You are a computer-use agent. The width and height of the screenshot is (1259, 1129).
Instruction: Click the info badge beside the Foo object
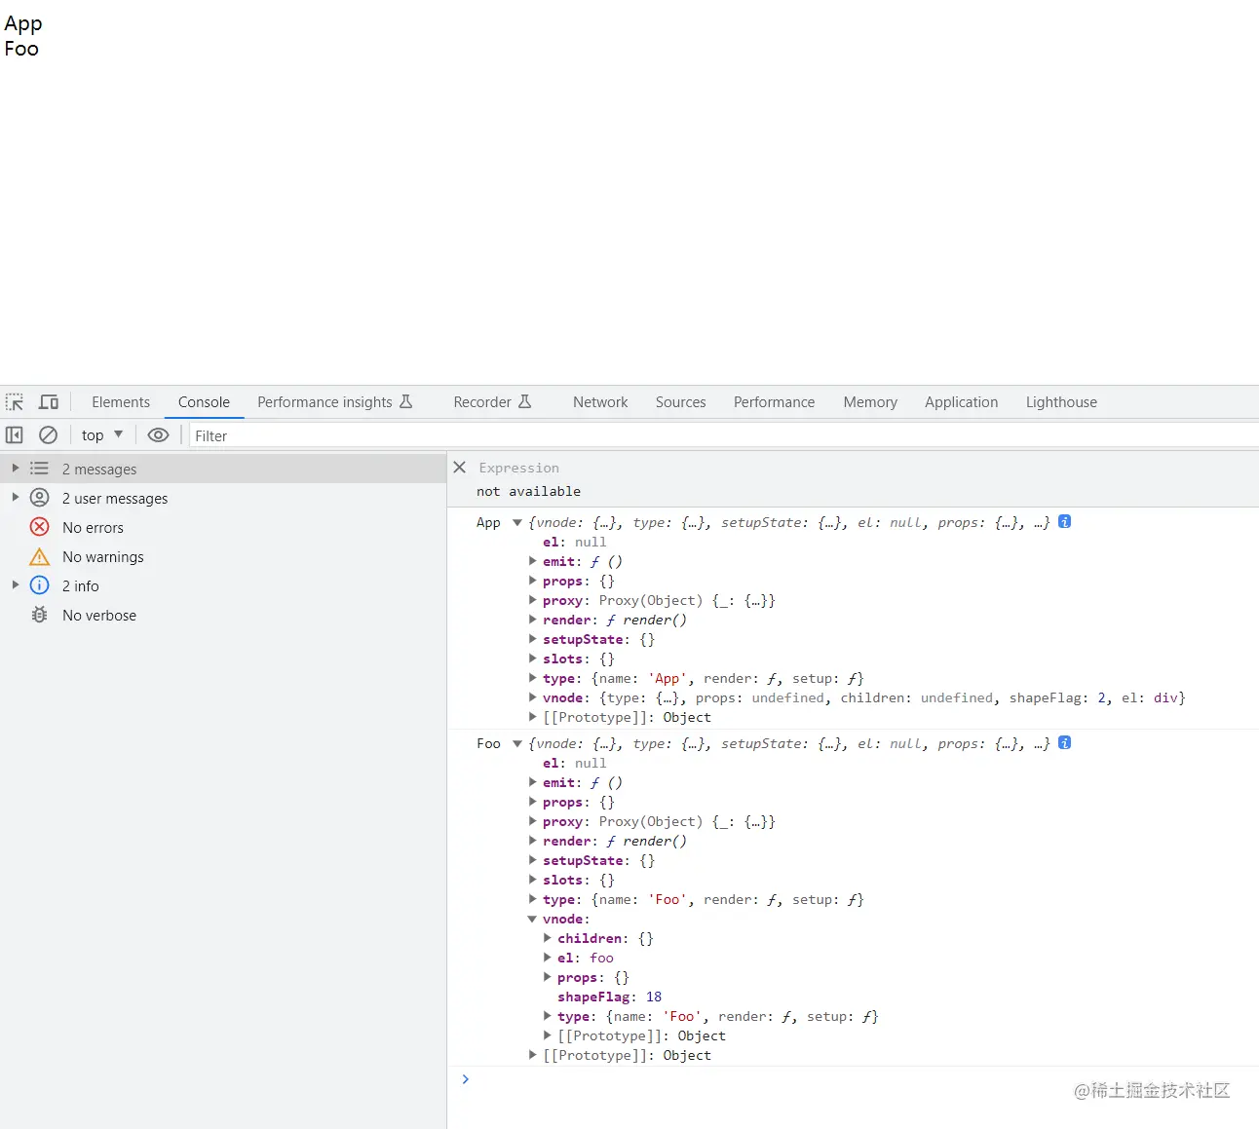click(1065, 743)
